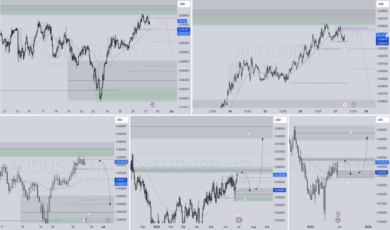
Task: Click the 22 date label on 1h chart
Action: [93, 111]
